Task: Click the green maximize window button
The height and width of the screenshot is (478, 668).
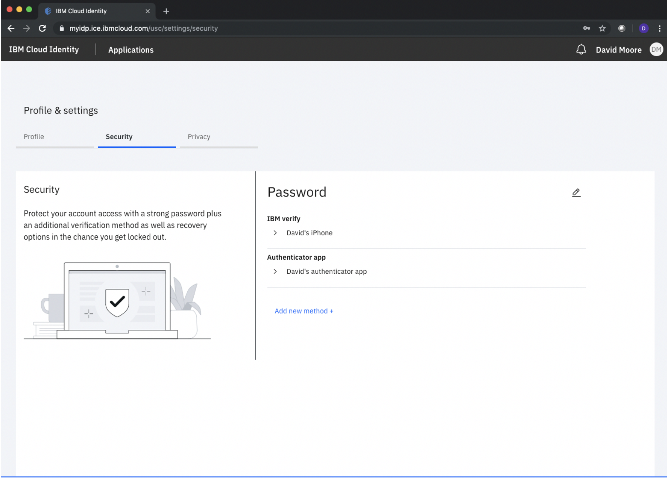Action: coord(29,10)
